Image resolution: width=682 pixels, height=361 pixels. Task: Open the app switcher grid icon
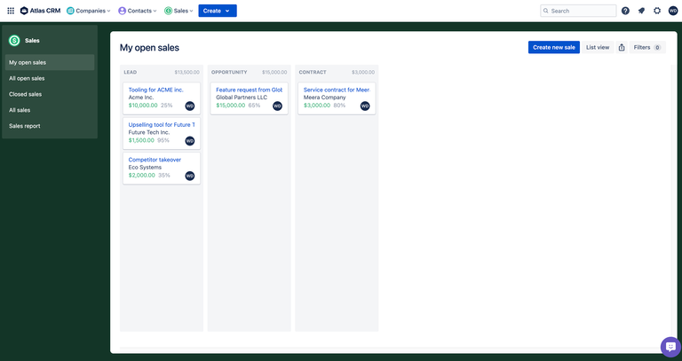point(10,11)
